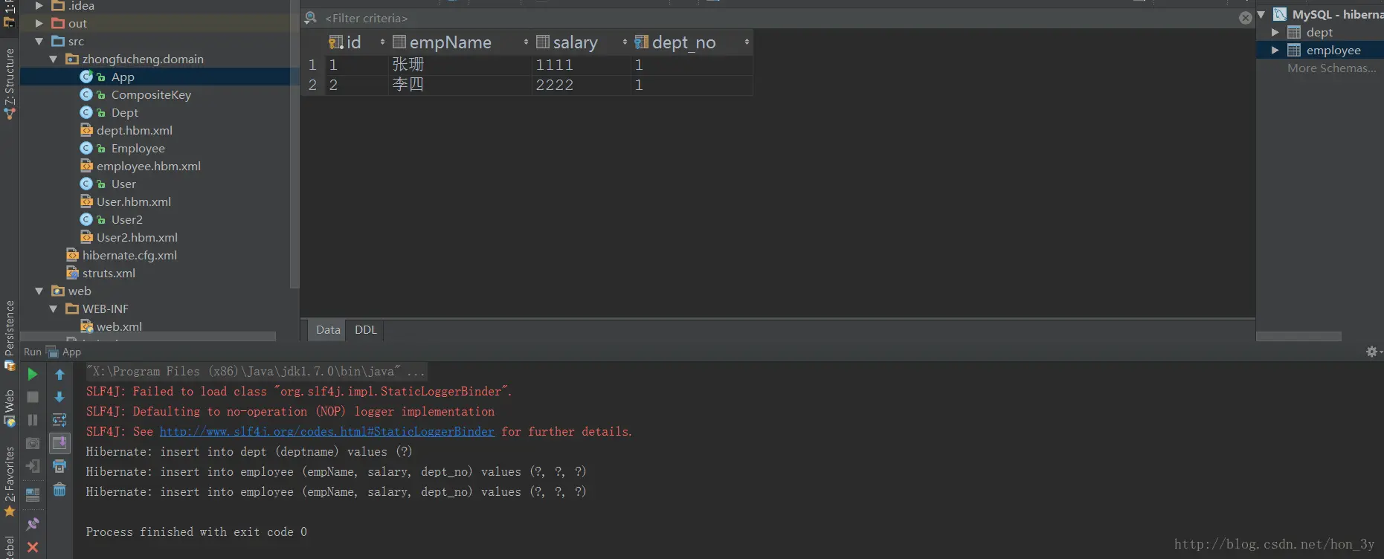
Task: Open the App tab in Run panel
Action: tap(64, 352)
